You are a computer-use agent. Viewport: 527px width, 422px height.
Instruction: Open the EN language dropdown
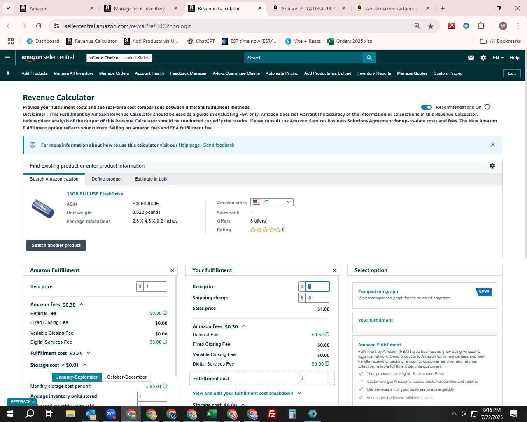click(498, 58)
